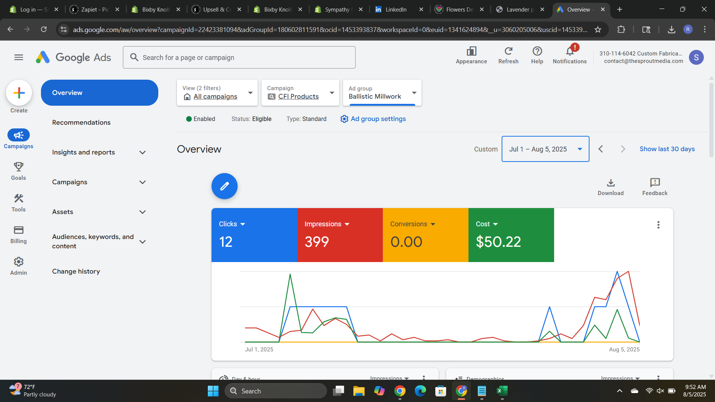This screenshot has height=402, width=715.
Task: Open the Help menu icon
Action: click(537, 55)
